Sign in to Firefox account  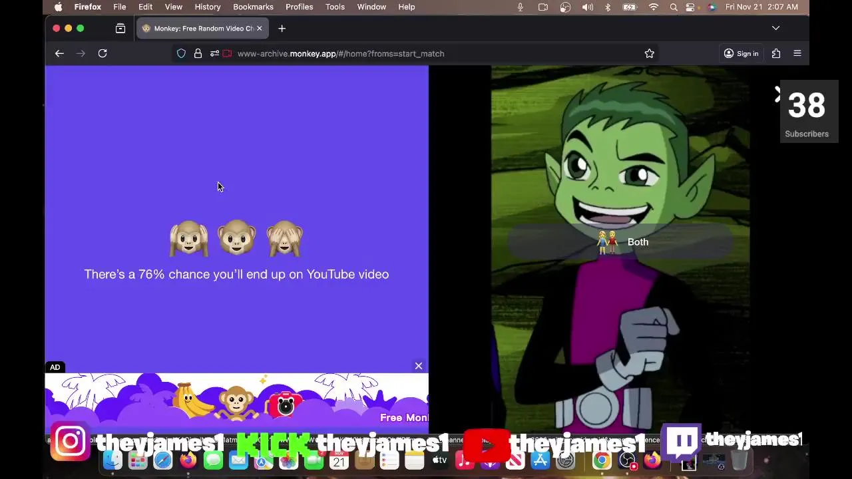pyautogui.click(x=741, y=53)
